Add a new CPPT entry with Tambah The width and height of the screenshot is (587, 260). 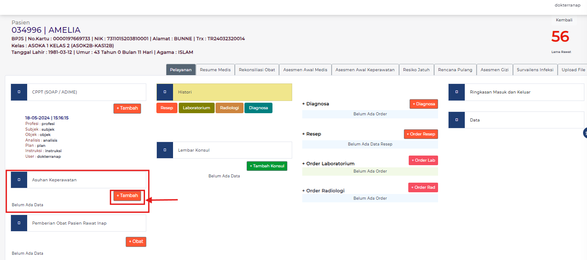[127, 108]
